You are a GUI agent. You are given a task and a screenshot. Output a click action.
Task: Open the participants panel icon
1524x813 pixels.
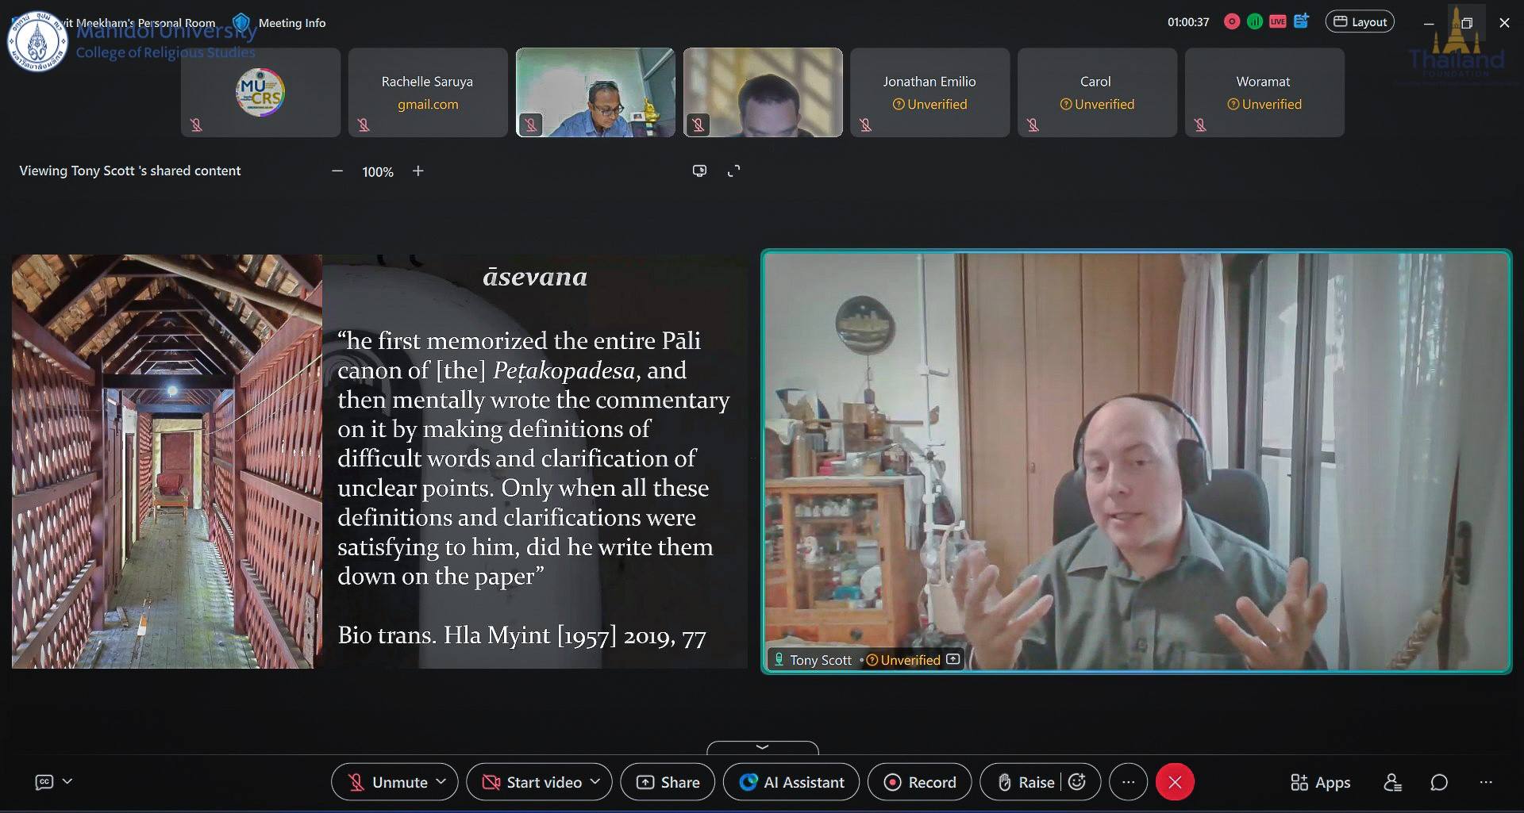coord(1393,783)
